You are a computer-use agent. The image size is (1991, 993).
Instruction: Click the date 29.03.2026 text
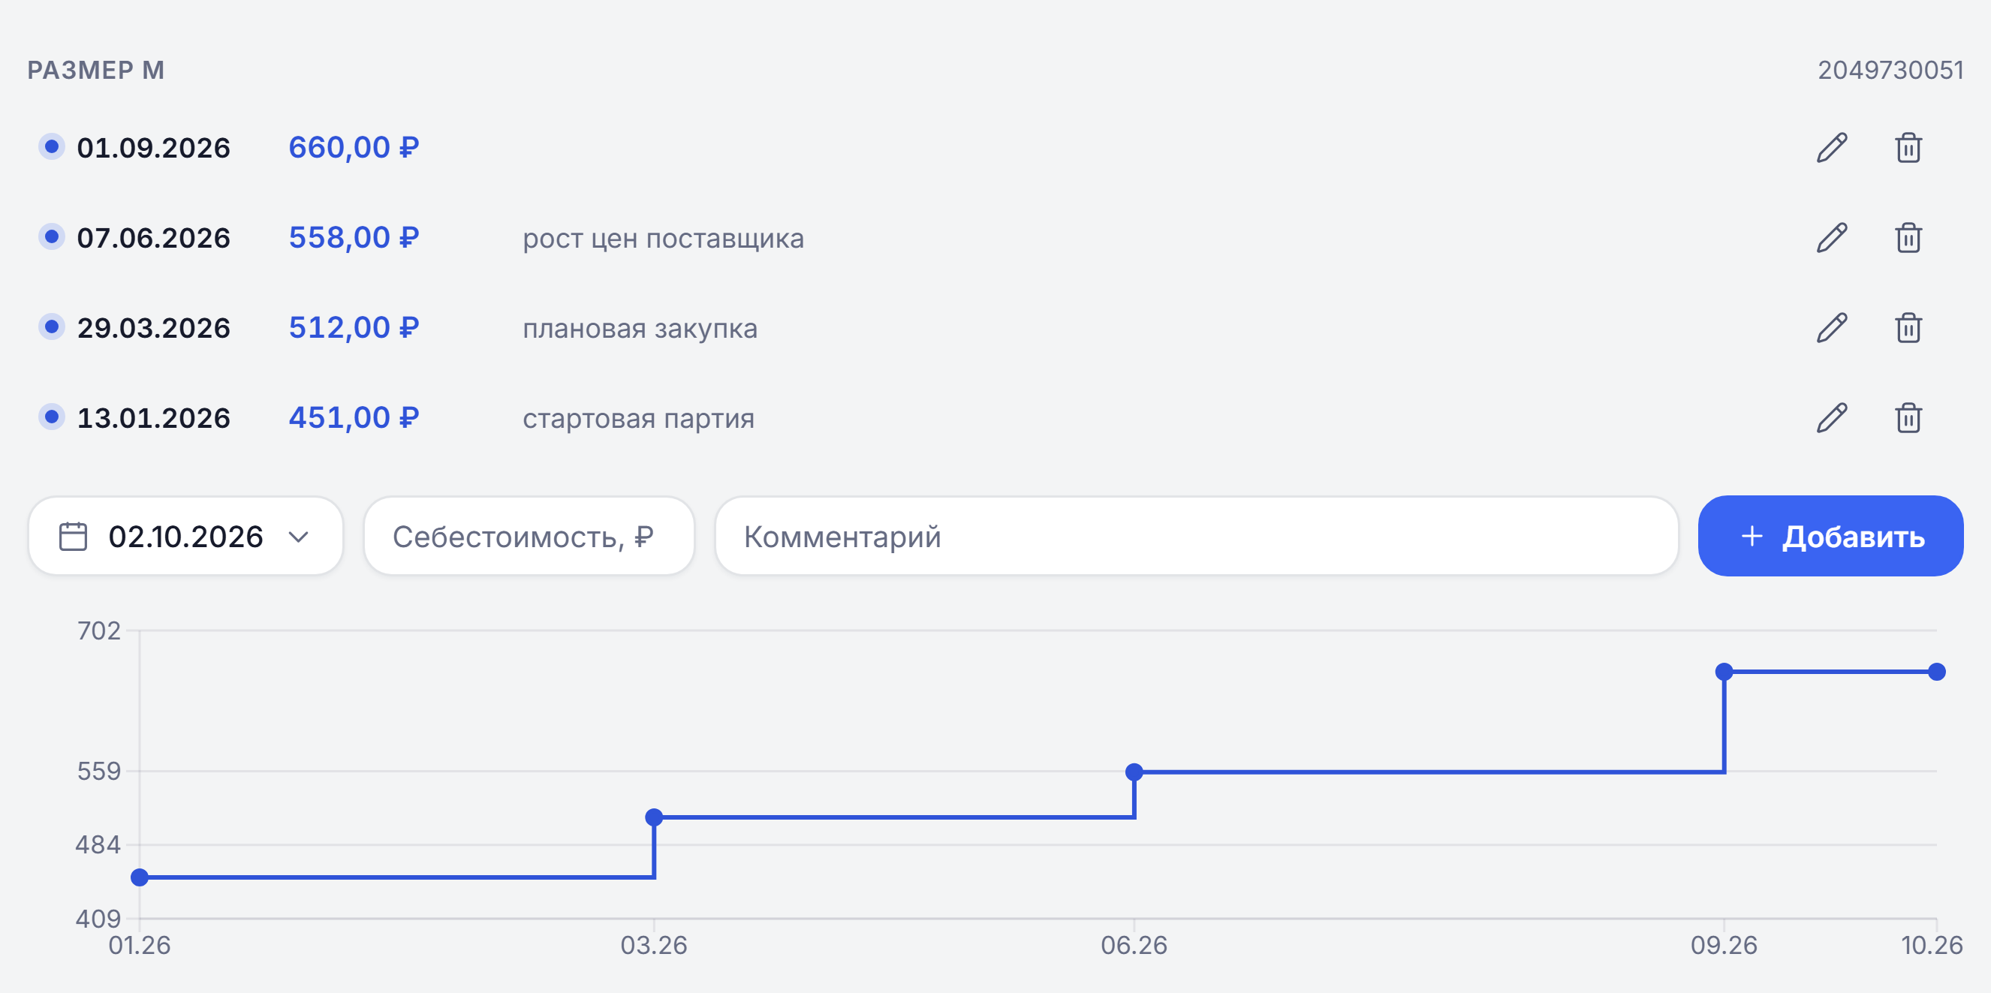pyautogui.click(x=154, y=328)
